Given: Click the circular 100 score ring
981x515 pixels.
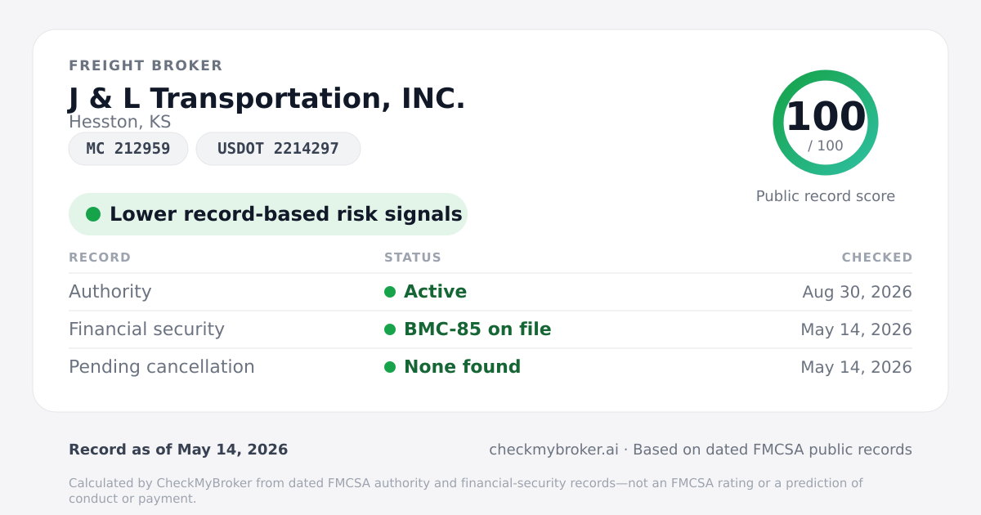Looking at the screenshot, I should pyautogui.click(x=826, y=123).
